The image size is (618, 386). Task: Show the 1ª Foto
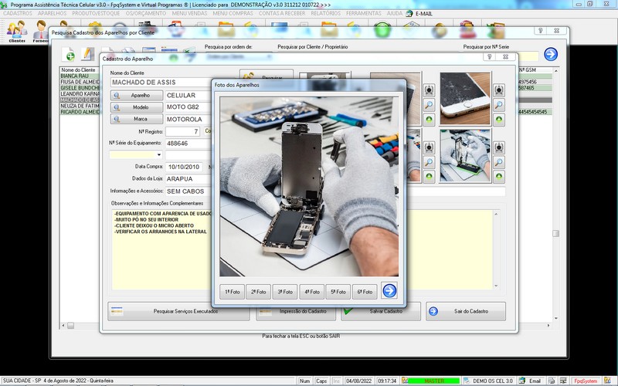point(232,292)
